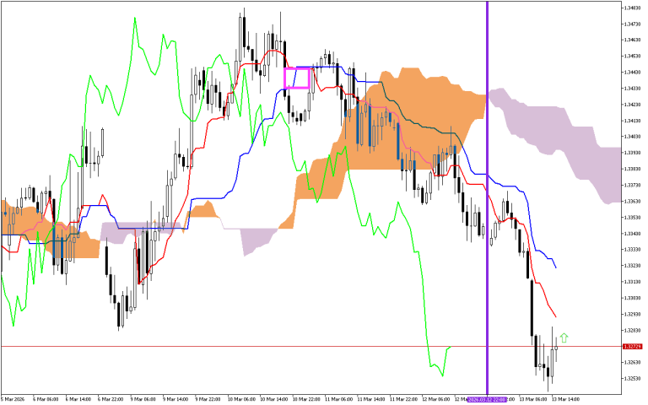Screen dimensions: 648x405
Task: Click the 11 Mar 14:00 time axis label
Action: (370, 399)
